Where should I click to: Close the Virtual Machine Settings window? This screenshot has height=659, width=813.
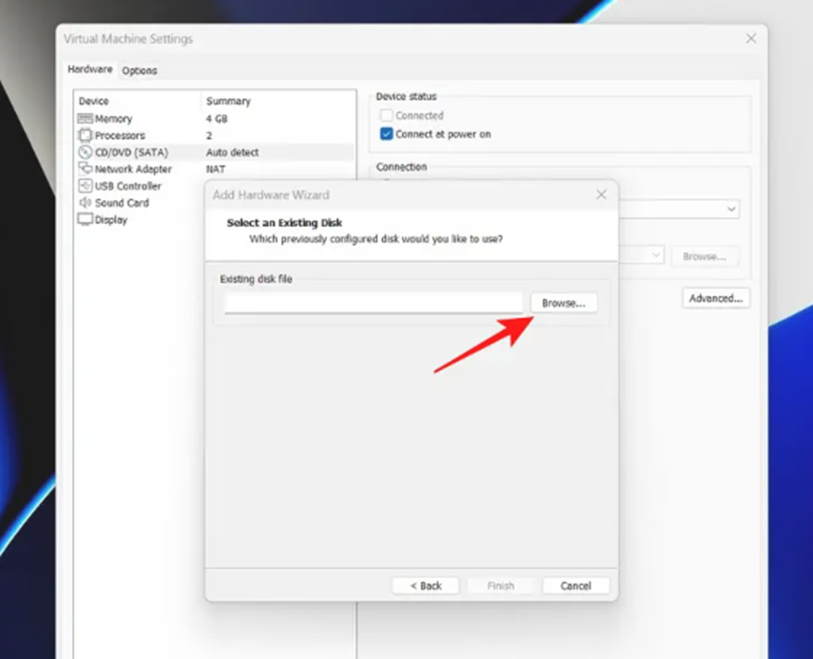tap(751, 38)
